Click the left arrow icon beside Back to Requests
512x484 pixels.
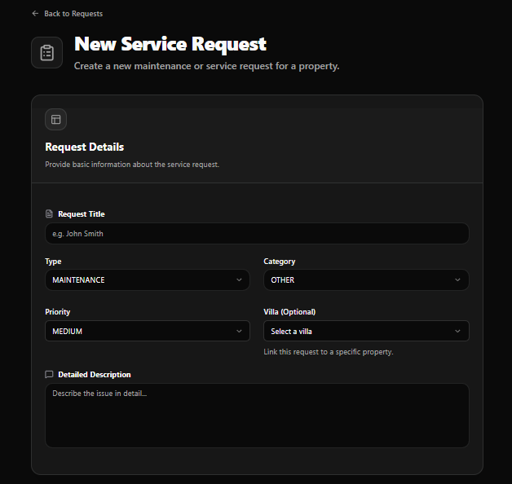(x=35, y=13)
